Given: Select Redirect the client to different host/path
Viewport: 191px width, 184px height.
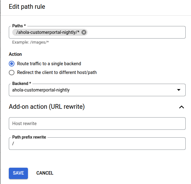Looking at the screenshot, I should tap(12, 72).
